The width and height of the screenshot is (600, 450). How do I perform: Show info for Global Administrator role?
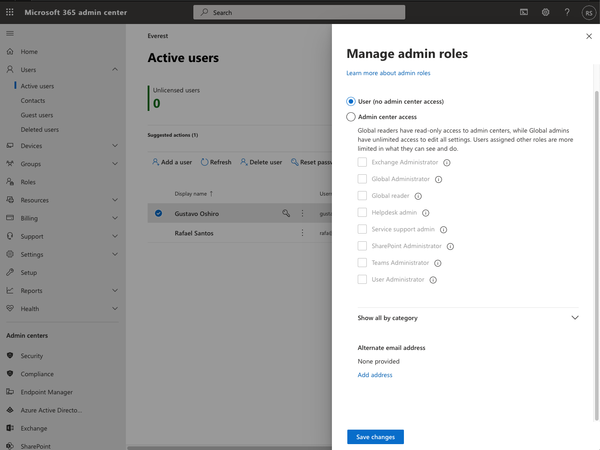pyautogui.click(x=438, y=179)
